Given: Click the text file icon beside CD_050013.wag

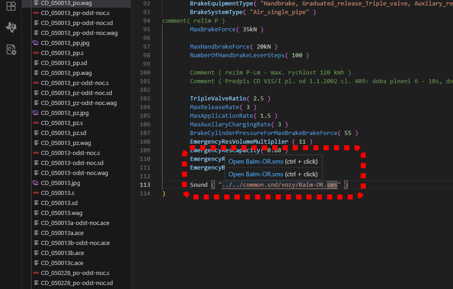Looking at the screenshot, I should 35,213.
